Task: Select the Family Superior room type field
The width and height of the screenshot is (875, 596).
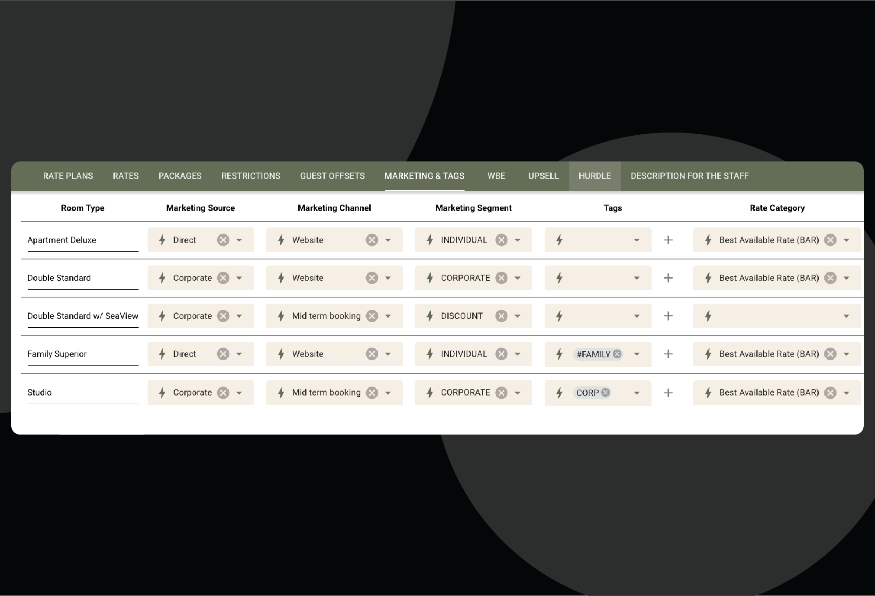Action: click(x=82, y=354)
